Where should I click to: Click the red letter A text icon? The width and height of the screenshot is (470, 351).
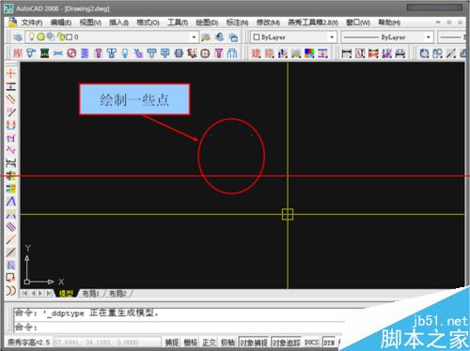(x=360, y=53)
